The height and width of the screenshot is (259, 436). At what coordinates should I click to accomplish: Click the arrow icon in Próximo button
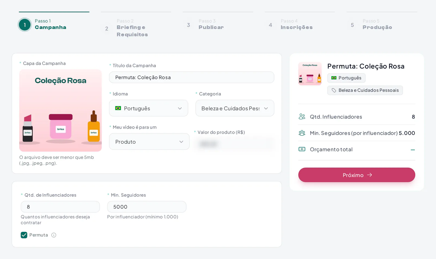coord(370,175)
